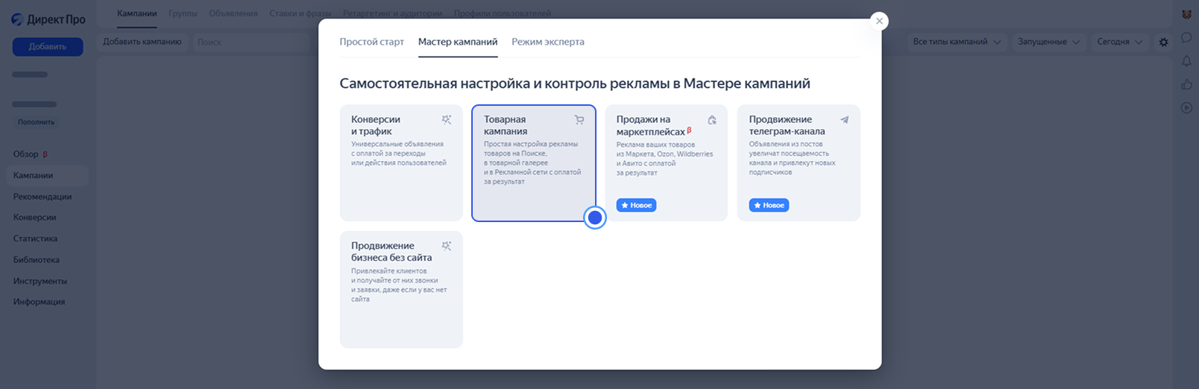Pick the Продажи на маркетплейсах card
Image resolution: width=1199 pixels, height=389 pixels.
666,163
